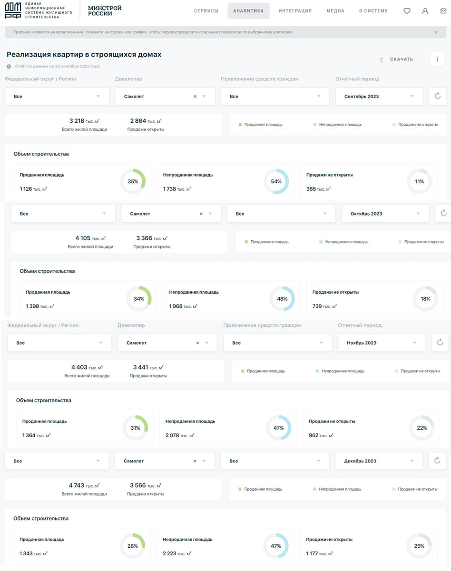This screenshot has height=571, width=451.
Task: Open the Сентябрь 2023 period dropdown
Action: coord(379,96)
